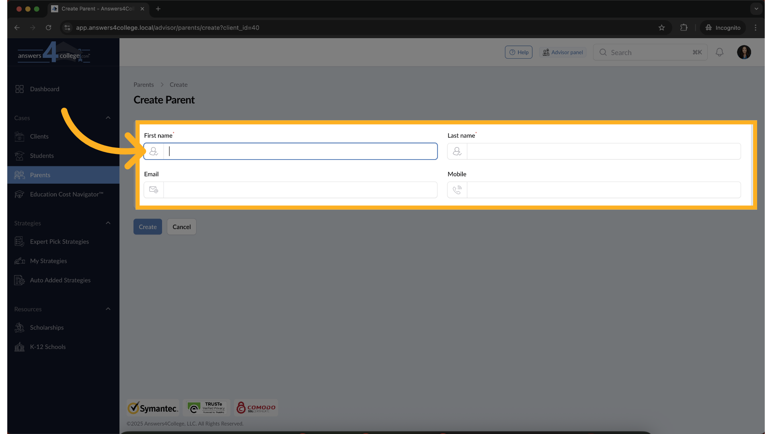Open Expert Pick Strategies menu item
This screenshot has width=772, height=434.
pos(59,242)
